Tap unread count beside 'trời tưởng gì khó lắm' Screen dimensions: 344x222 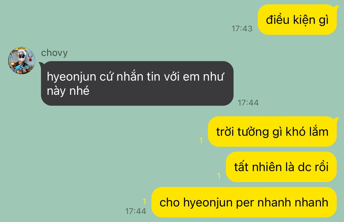pyautogui.click(x=201, y=140)
